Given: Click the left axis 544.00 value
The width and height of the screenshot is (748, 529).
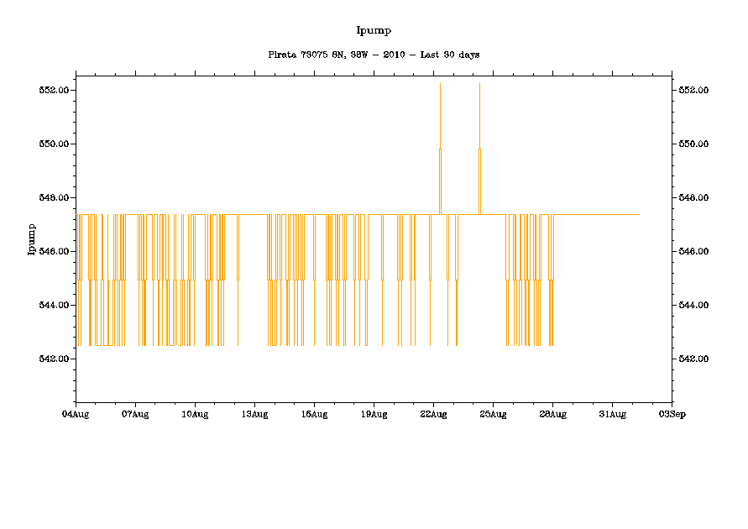Looking at the screenshot, I should pyautogui.click(x=54, y=305).
